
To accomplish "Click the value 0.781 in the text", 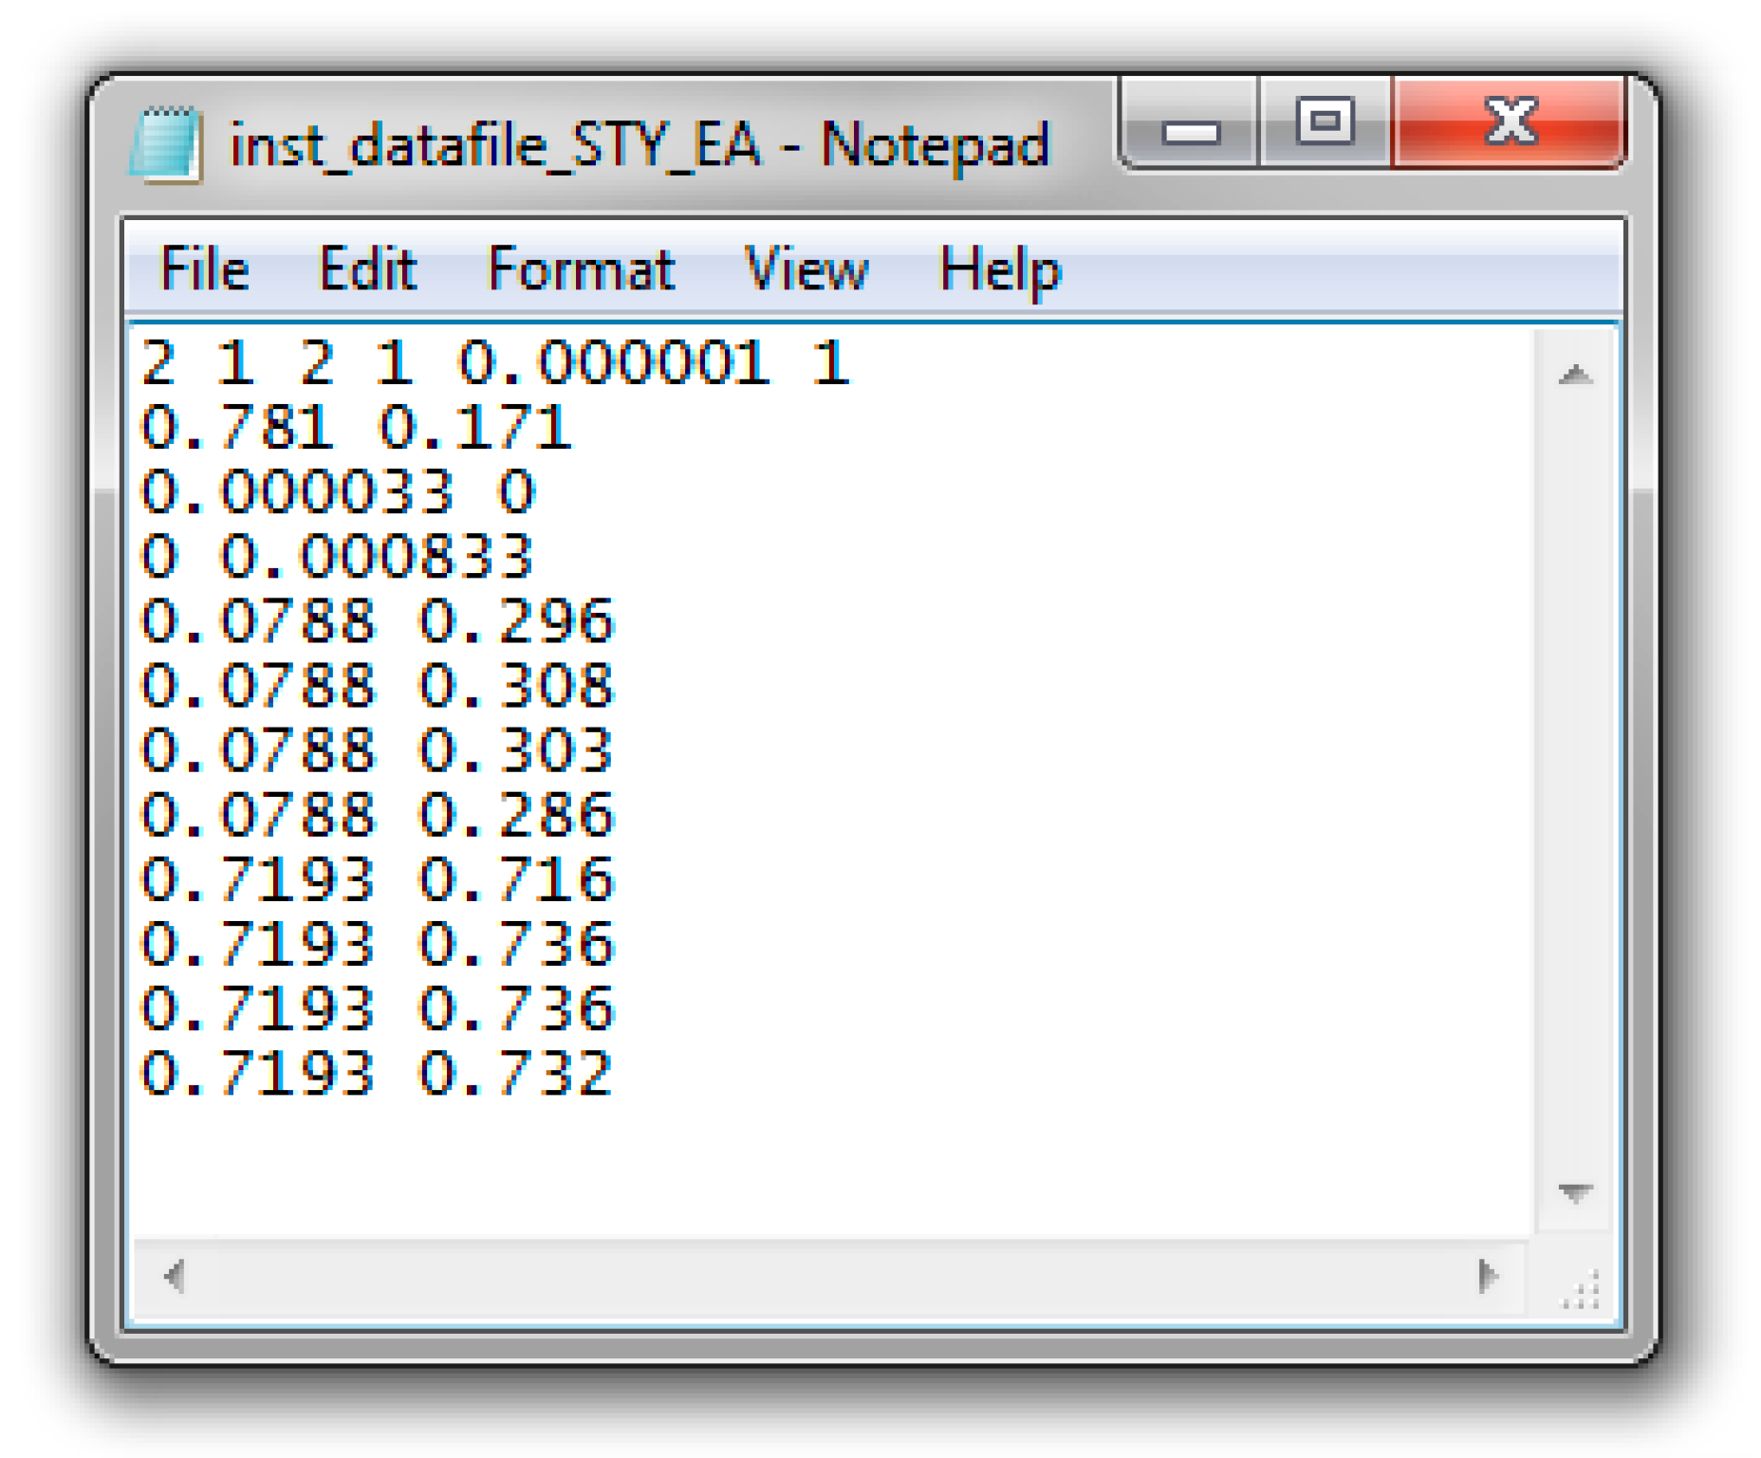I will click(237, 427).
